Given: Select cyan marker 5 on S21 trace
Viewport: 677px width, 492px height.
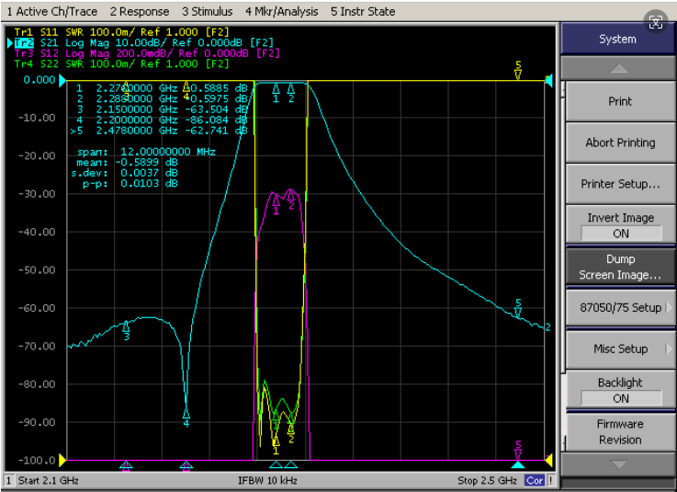Looking at the screenshot, I should pos(518,309).
